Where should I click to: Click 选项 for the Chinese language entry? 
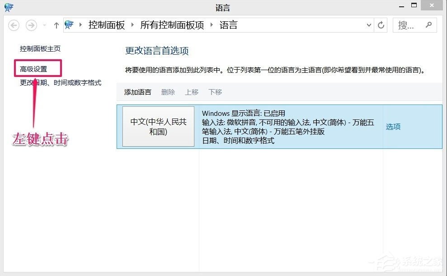tap(393, 127)
